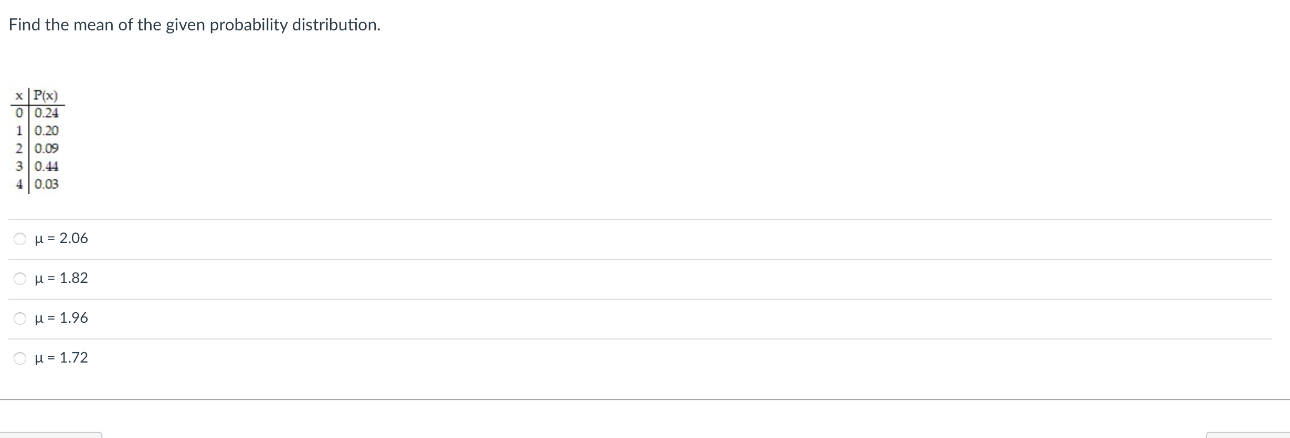Screen dimensions: 1290x438
Task: Select the radio button for μ = 1.82
Action: [20, 279]
